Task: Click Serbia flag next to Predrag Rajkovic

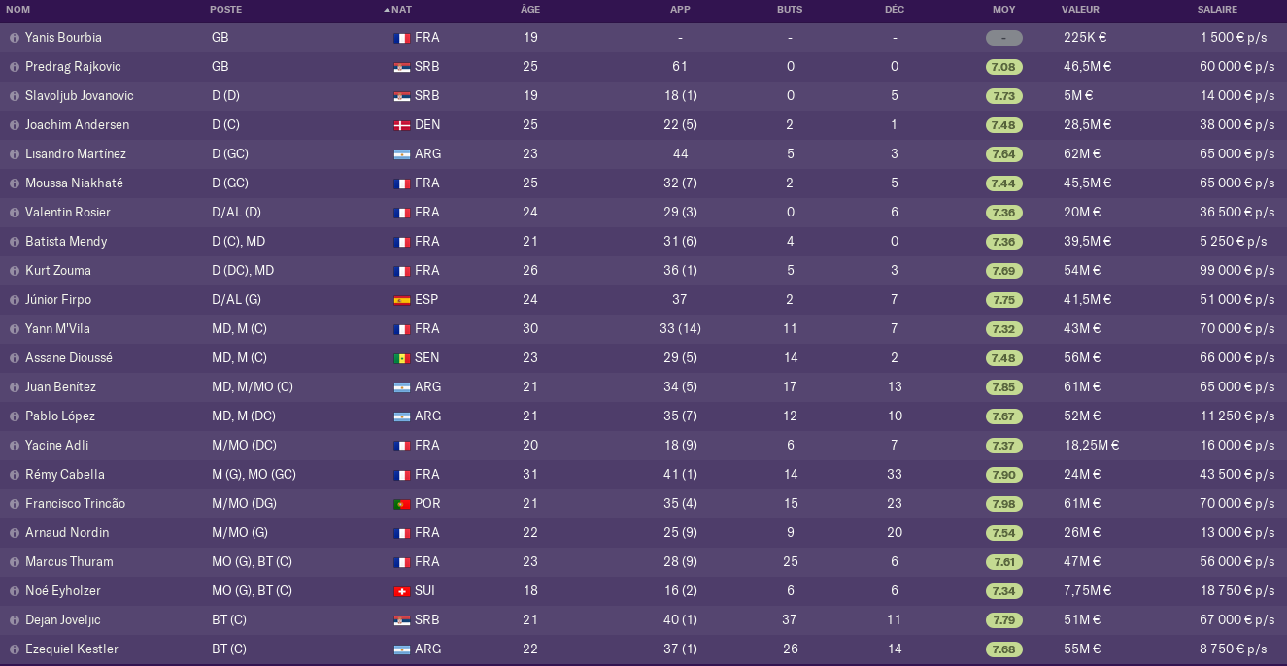Action: coord(401,67)
